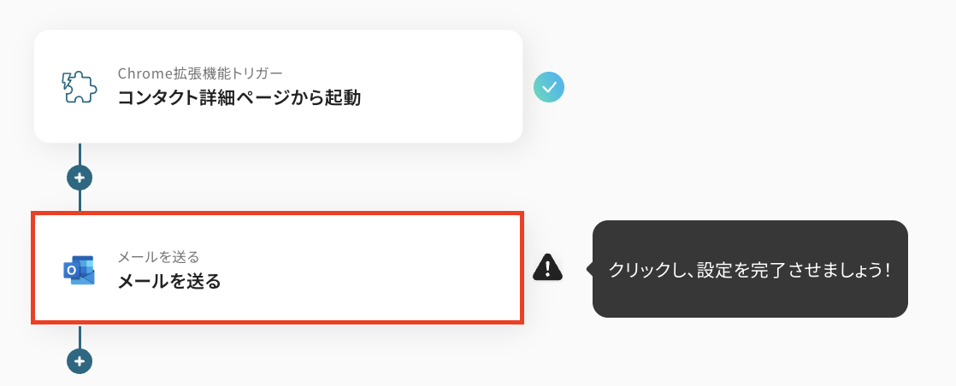Click the Outlook app icon
This screenshot has height=386, width=956.
(80, 269)
